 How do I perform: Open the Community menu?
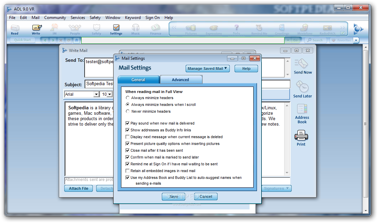coord(55,18)
